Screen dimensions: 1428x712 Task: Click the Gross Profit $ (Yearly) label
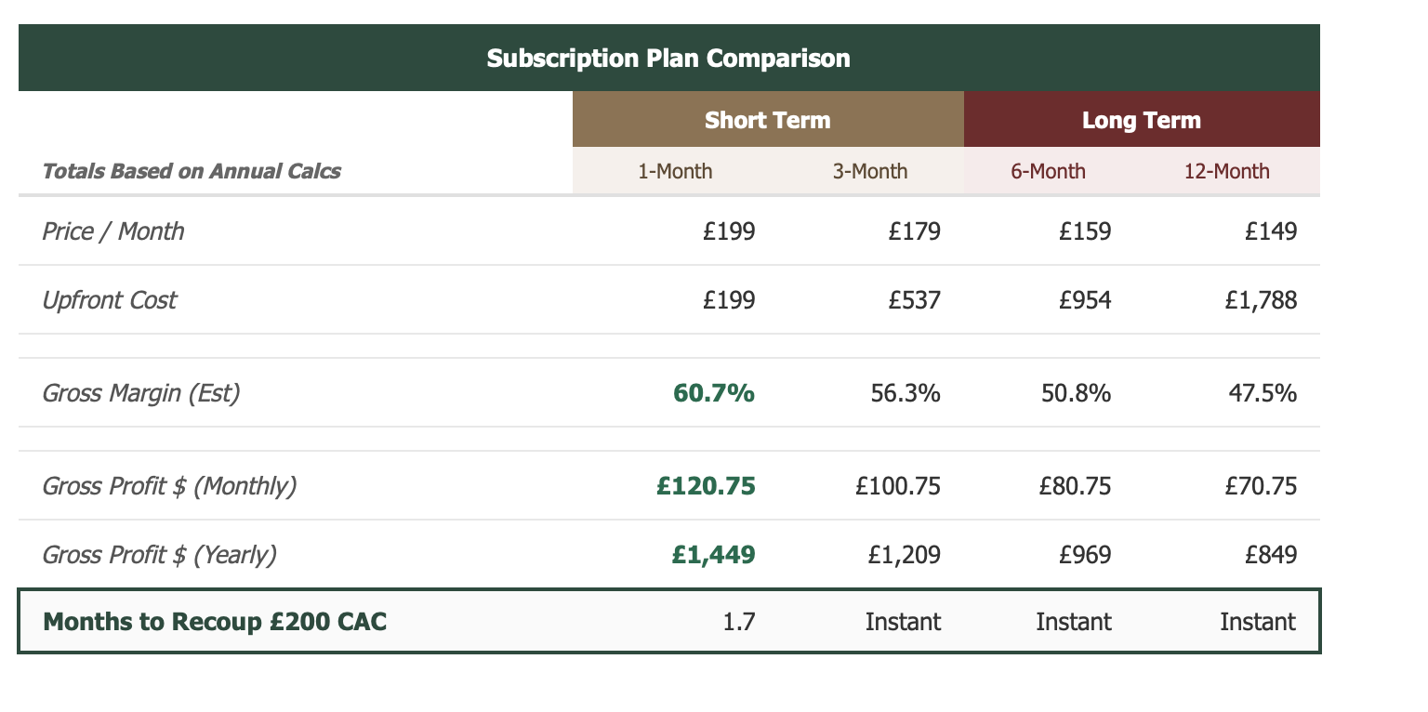[160, 555]
